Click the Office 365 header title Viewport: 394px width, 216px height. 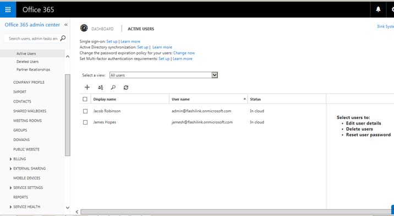pyautogui.click(x=38, y=9)
